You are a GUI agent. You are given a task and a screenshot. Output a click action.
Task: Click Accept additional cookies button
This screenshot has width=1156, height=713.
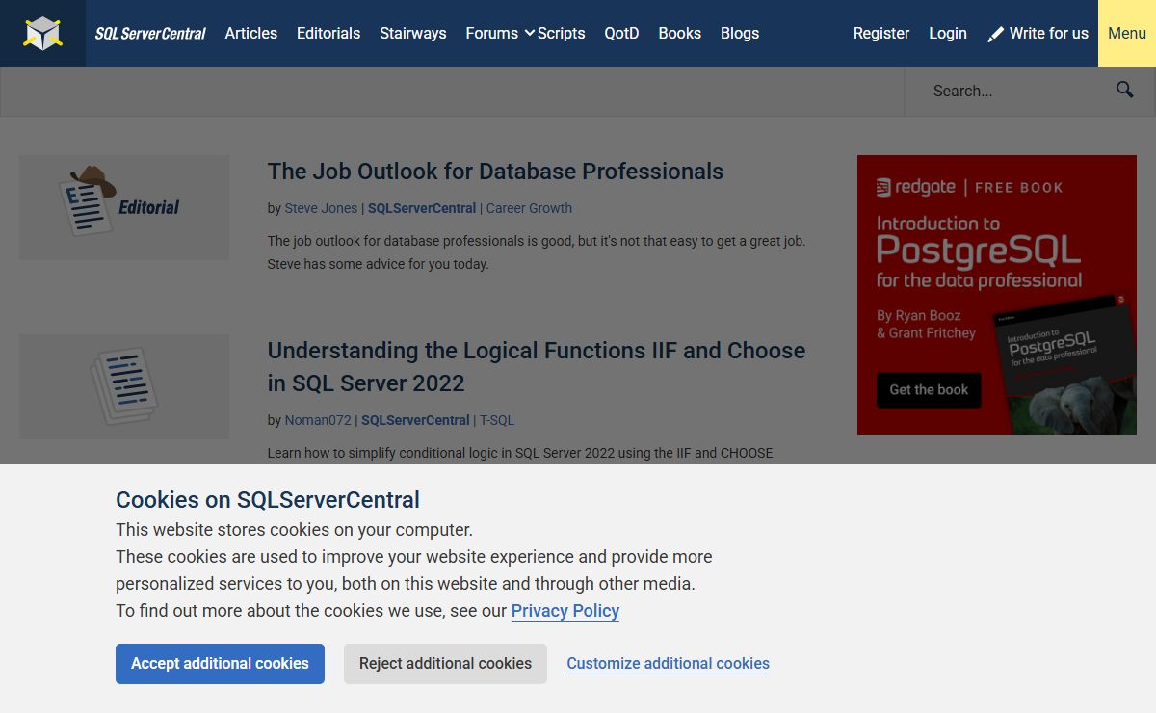[220, 664]
